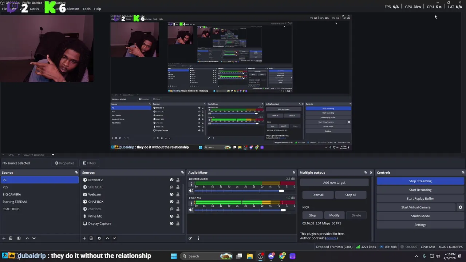Image resolution: width=466 pixels, height=262 pixels.
Task: Open Audio Mixer toolbar three-dot menu
Action: pyautogui.click(x=198, y=238)
